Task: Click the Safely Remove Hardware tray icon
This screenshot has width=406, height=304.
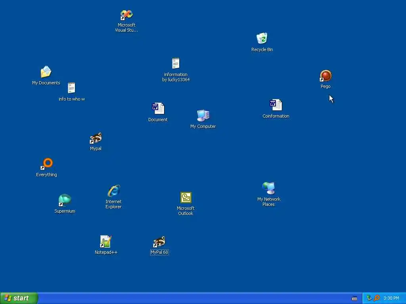Action: coord(369,298)
